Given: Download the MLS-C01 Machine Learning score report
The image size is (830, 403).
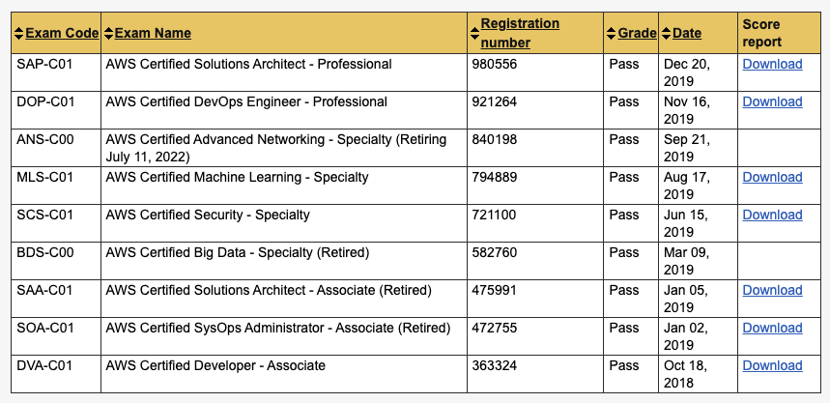Looking at the screenshot, I should (772, 178).
